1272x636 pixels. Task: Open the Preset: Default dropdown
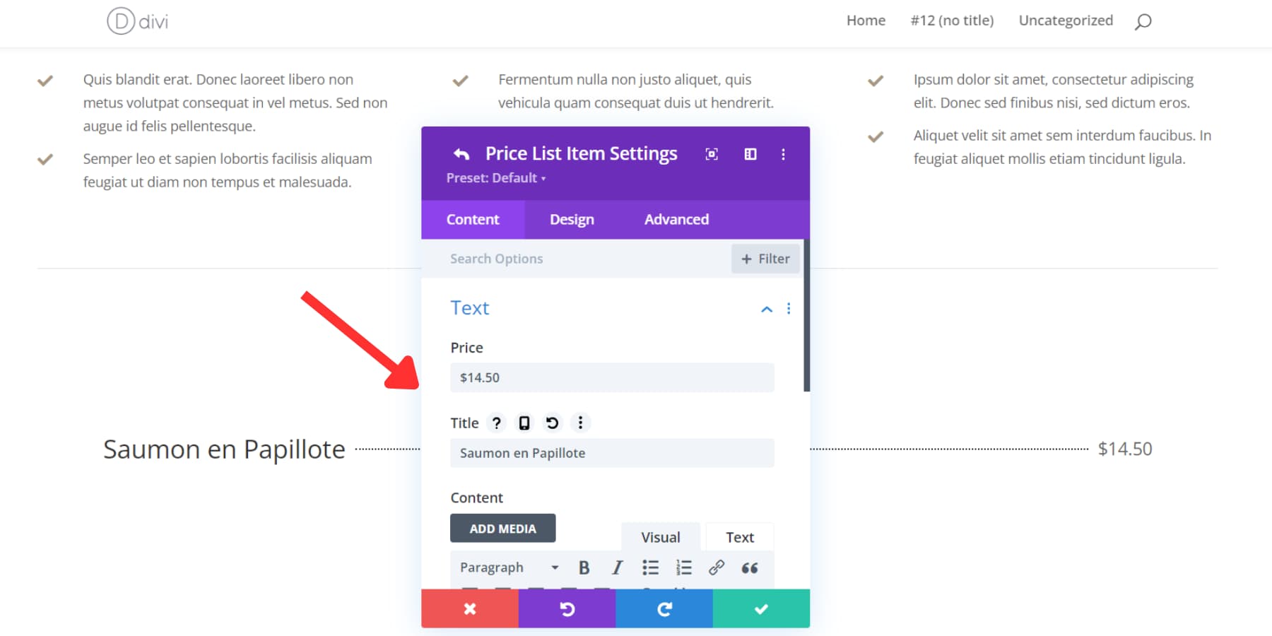coord(496,178)
